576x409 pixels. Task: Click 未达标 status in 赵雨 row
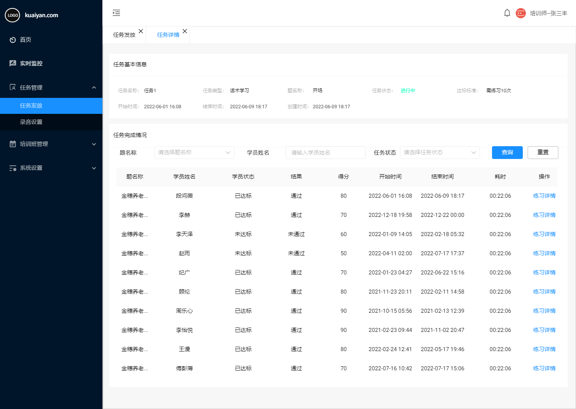pyautogui.click(x=243, y=253)
